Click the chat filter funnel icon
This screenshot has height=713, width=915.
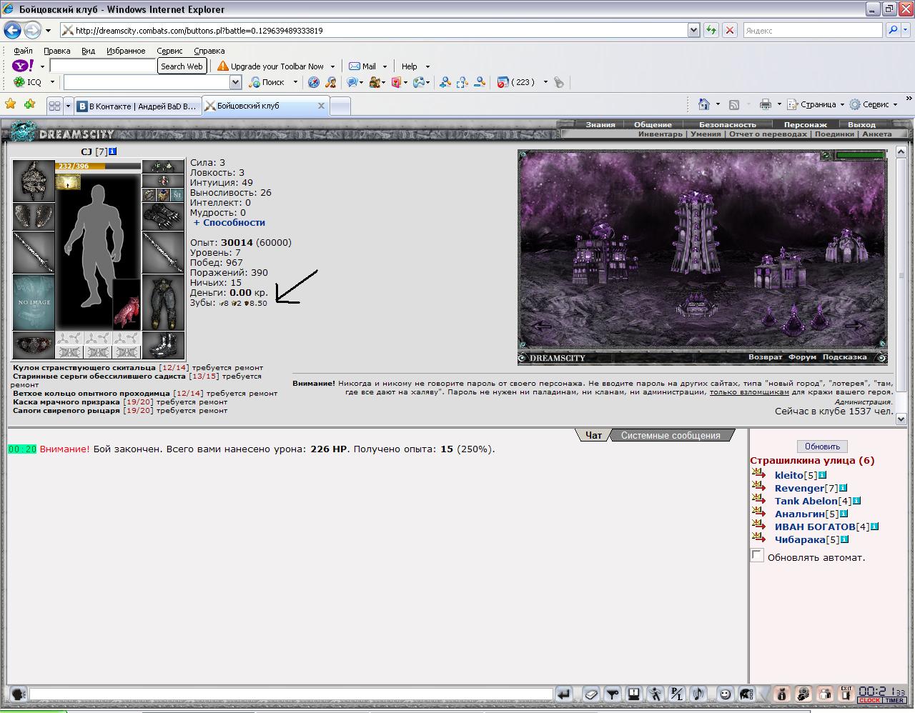coord(613,694)
